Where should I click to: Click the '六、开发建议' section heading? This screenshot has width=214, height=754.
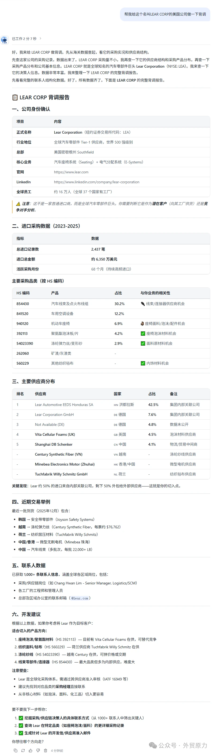click(26, 614)
